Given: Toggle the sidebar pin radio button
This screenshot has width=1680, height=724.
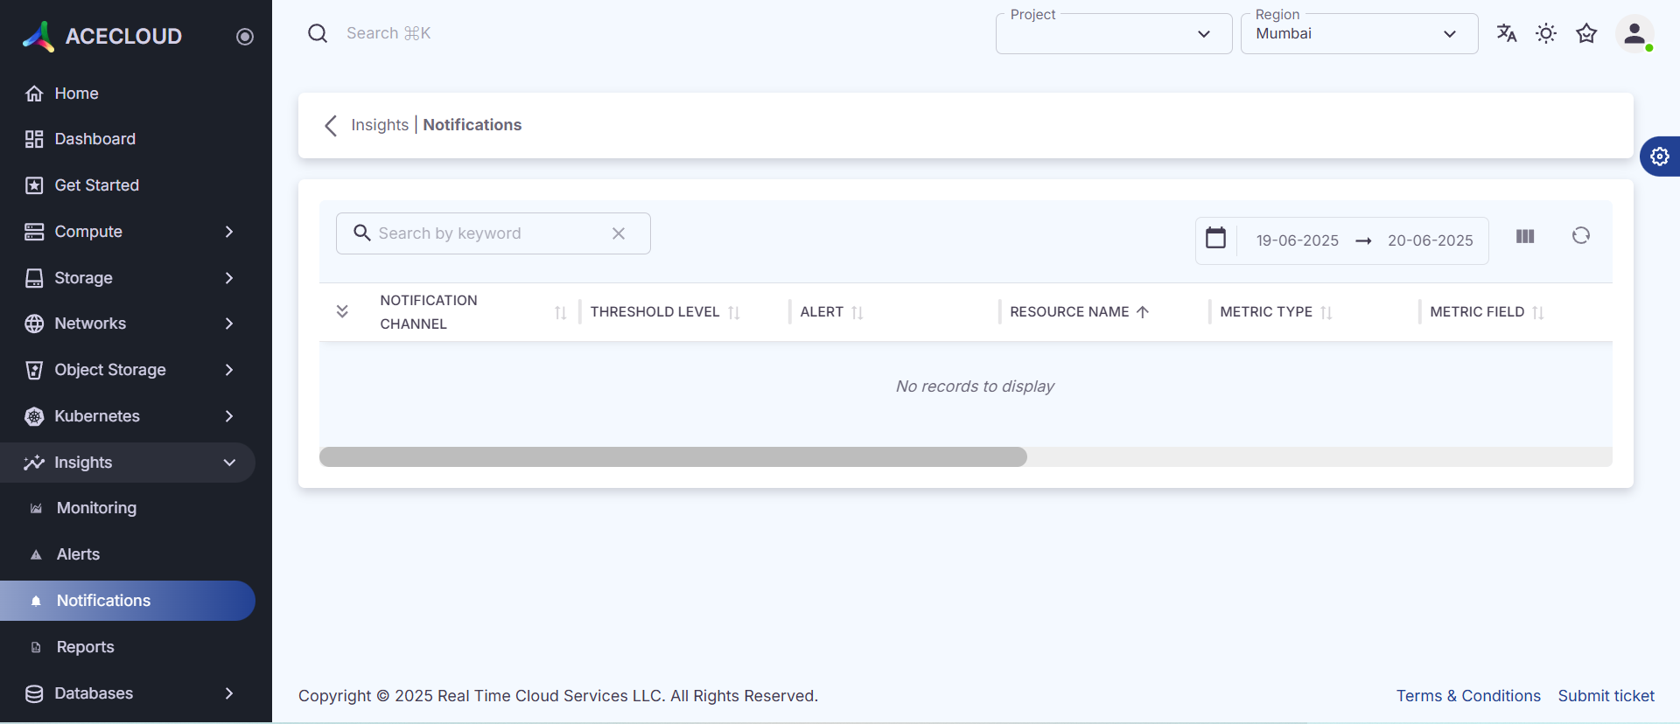Looking at the screenshot, I should 245,37.
